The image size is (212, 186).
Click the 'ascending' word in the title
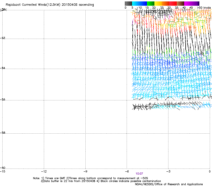pos(87,5)
